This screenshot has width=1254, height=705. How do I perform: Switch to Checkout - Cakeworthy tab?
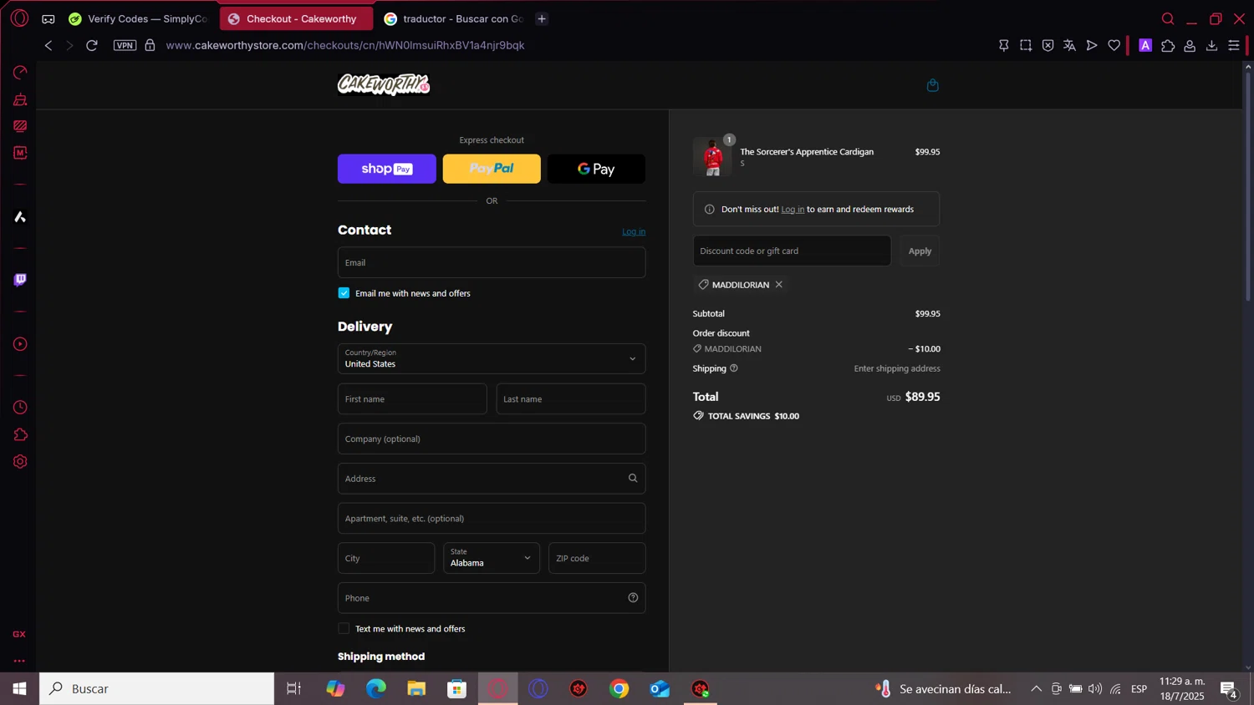297,18
